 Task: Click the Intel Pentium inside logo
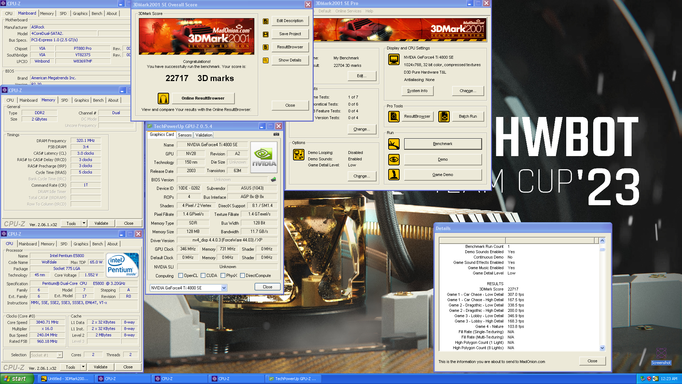[x=122, y=265]
